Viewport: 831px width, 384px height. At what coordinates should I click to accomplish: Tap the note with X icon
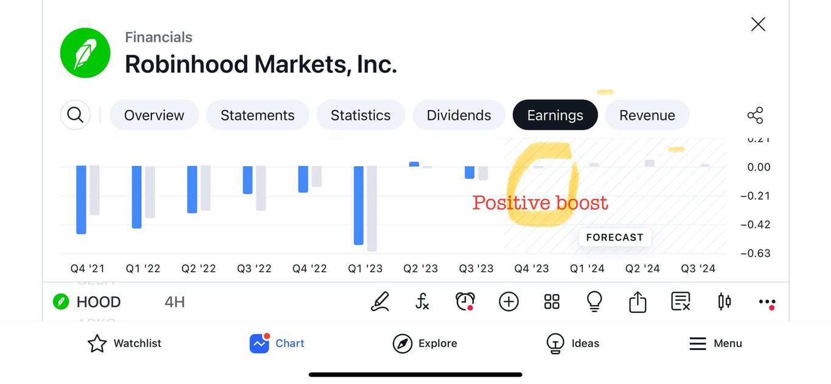point(681,302)
